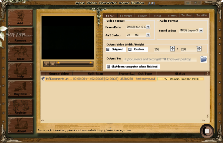Expand the 25 HZ frame rate dropdown

tap(148, 35)
